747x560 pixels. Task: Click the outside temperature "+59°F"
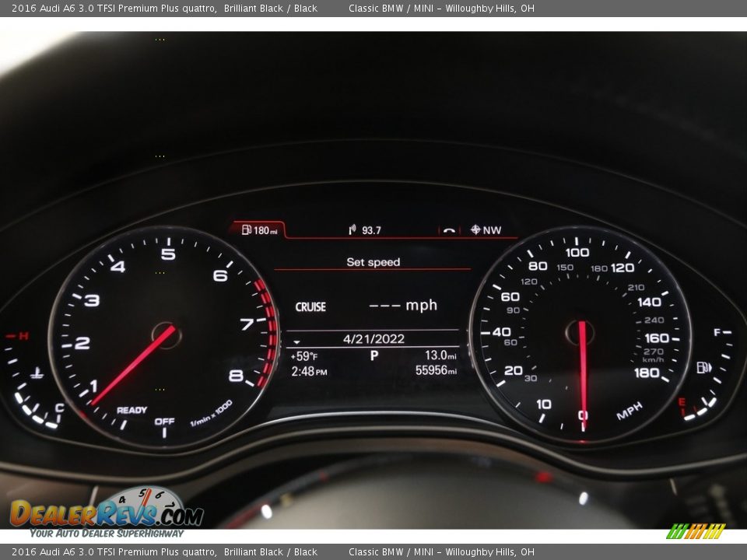[x=304, y=356]
